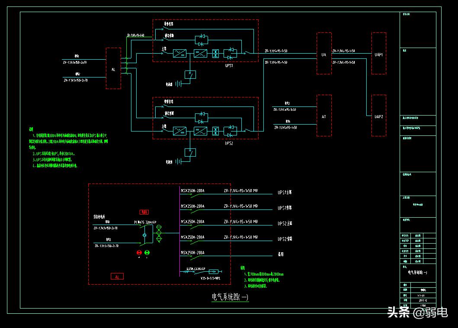Viewport: 458px width, 328px height.
Task: Click the UAP2 cabinet block
Action: pos(379,116)
